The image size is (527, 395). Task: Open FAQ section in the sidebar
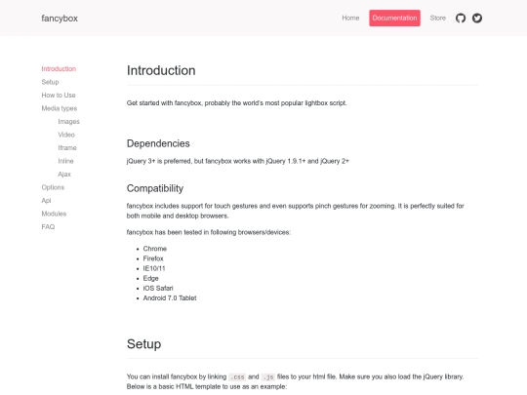coord(48,226)
